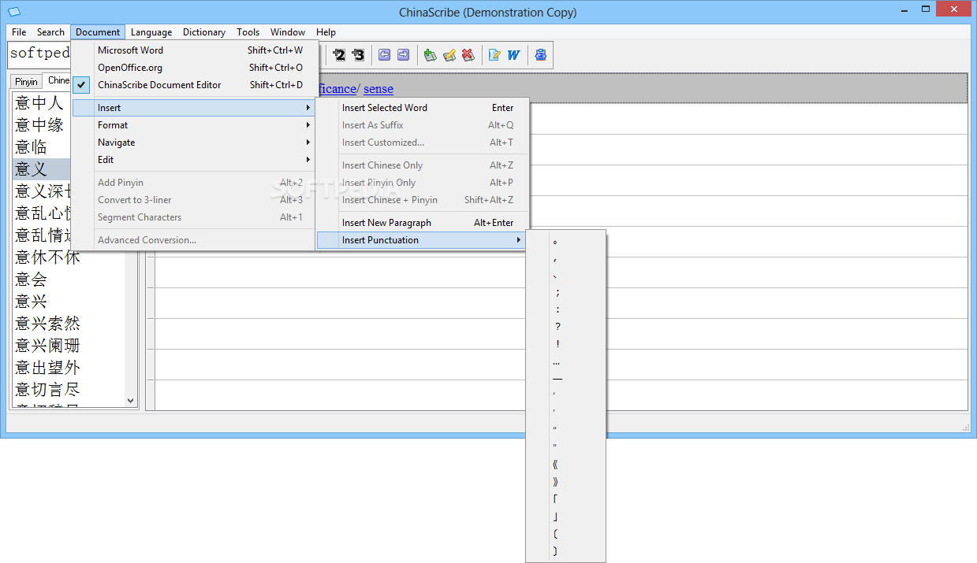
Task: Click the word list scroll-down arrow
Action: [131, 401]
